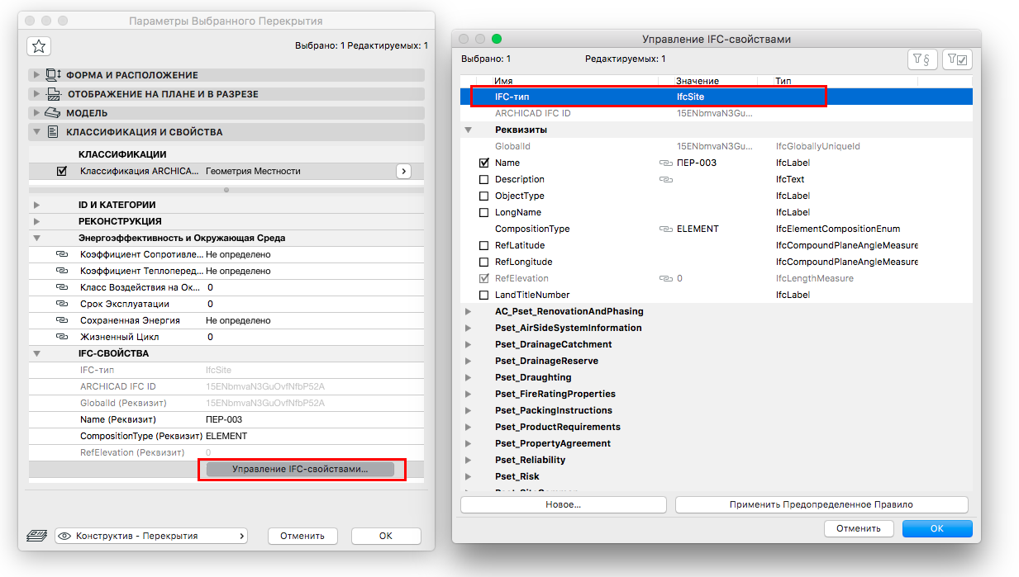Expand Pset_FireRatingProperties property set
The height and width of the screenshot is (577, 1019).
468,394
